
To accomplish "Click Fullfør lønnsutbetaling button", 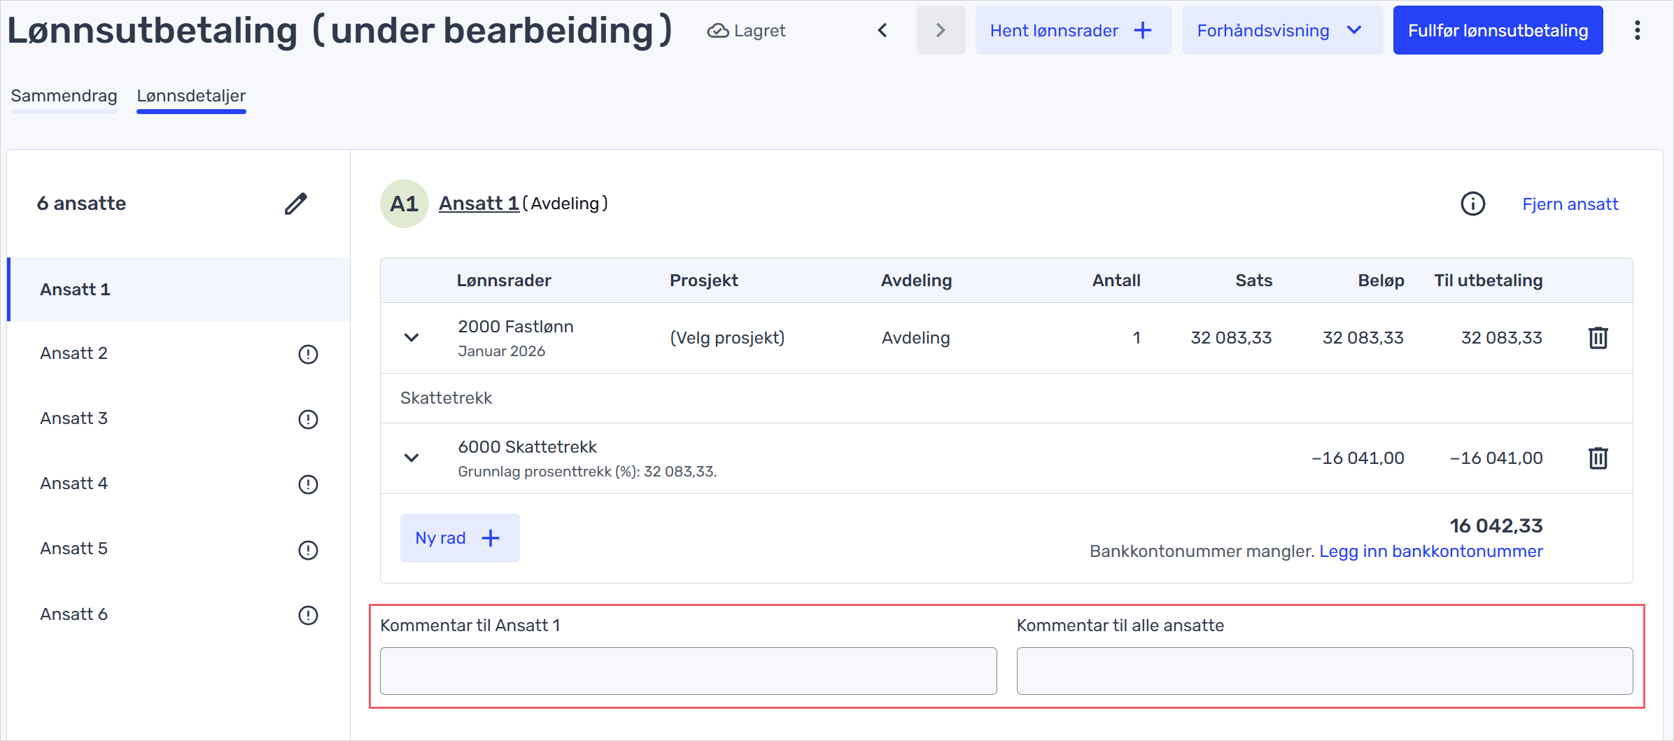I will [1498, 30].
